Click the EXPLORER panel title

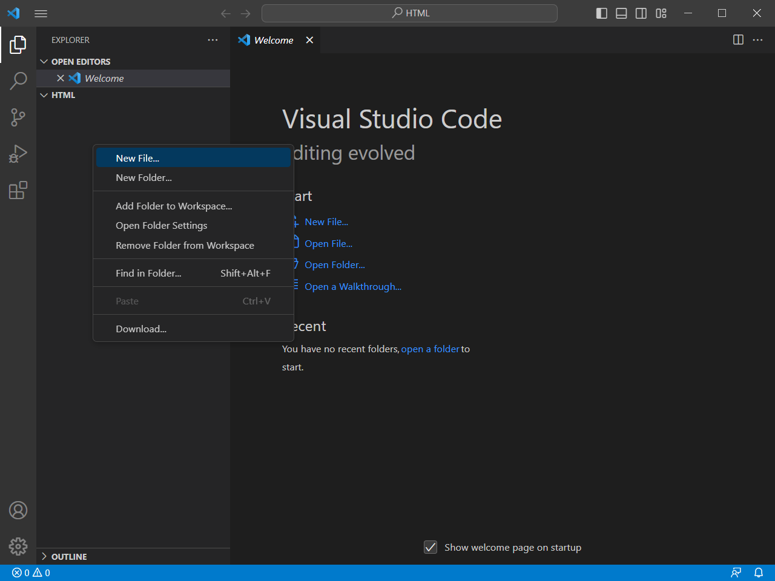coord(70,40)
